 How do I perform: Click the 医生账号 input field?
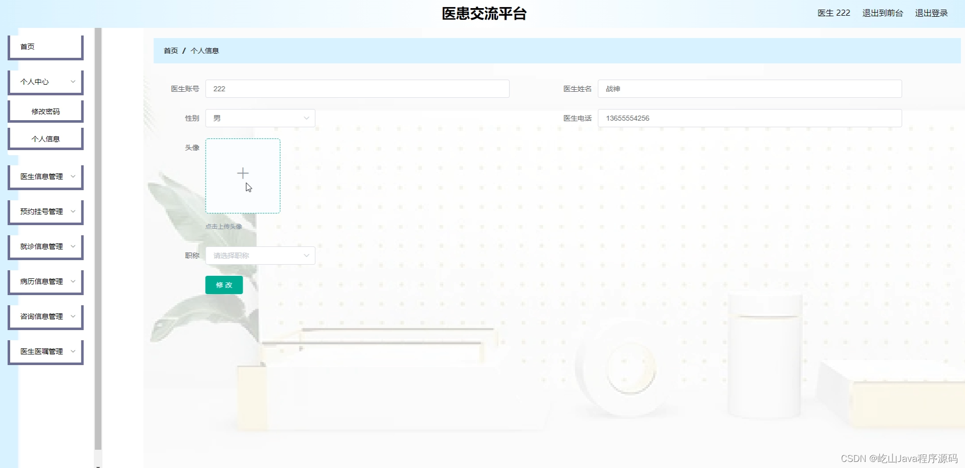[357, 88]
